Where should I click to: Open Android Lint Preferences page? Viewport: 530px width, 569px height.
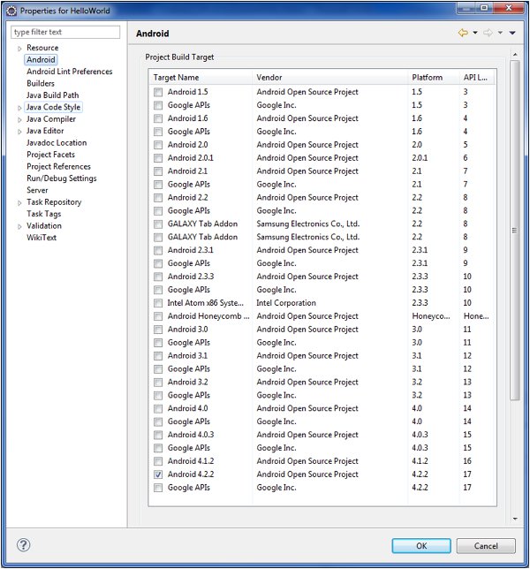click(69, 72)
